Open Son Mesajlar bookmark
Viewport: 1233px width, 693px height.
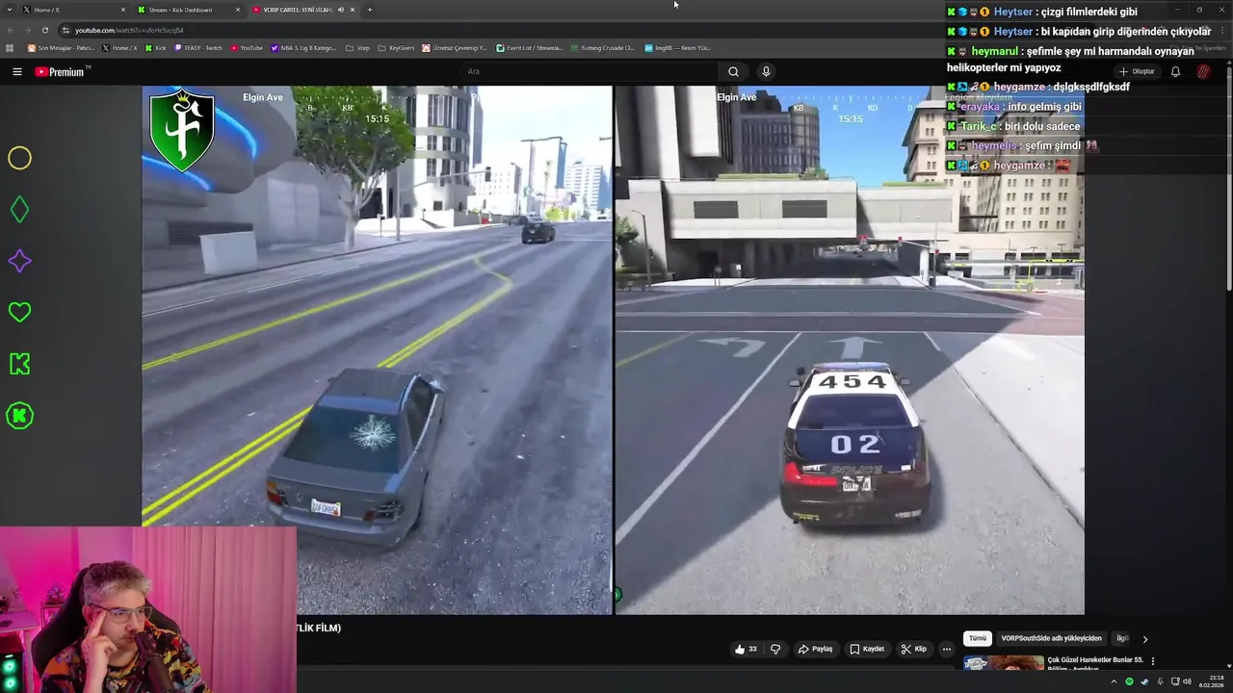pyautogui.click(x=61, y=47)
